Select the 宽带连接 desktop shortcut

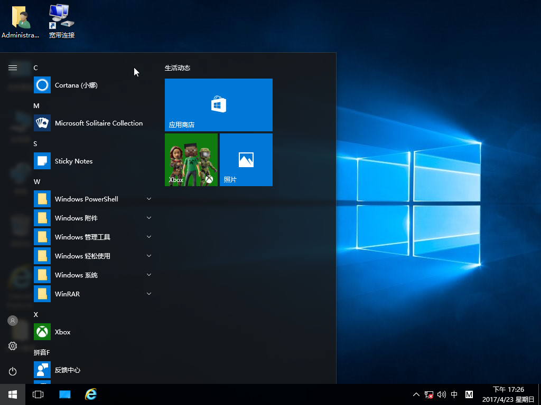(x=62, y=21)
